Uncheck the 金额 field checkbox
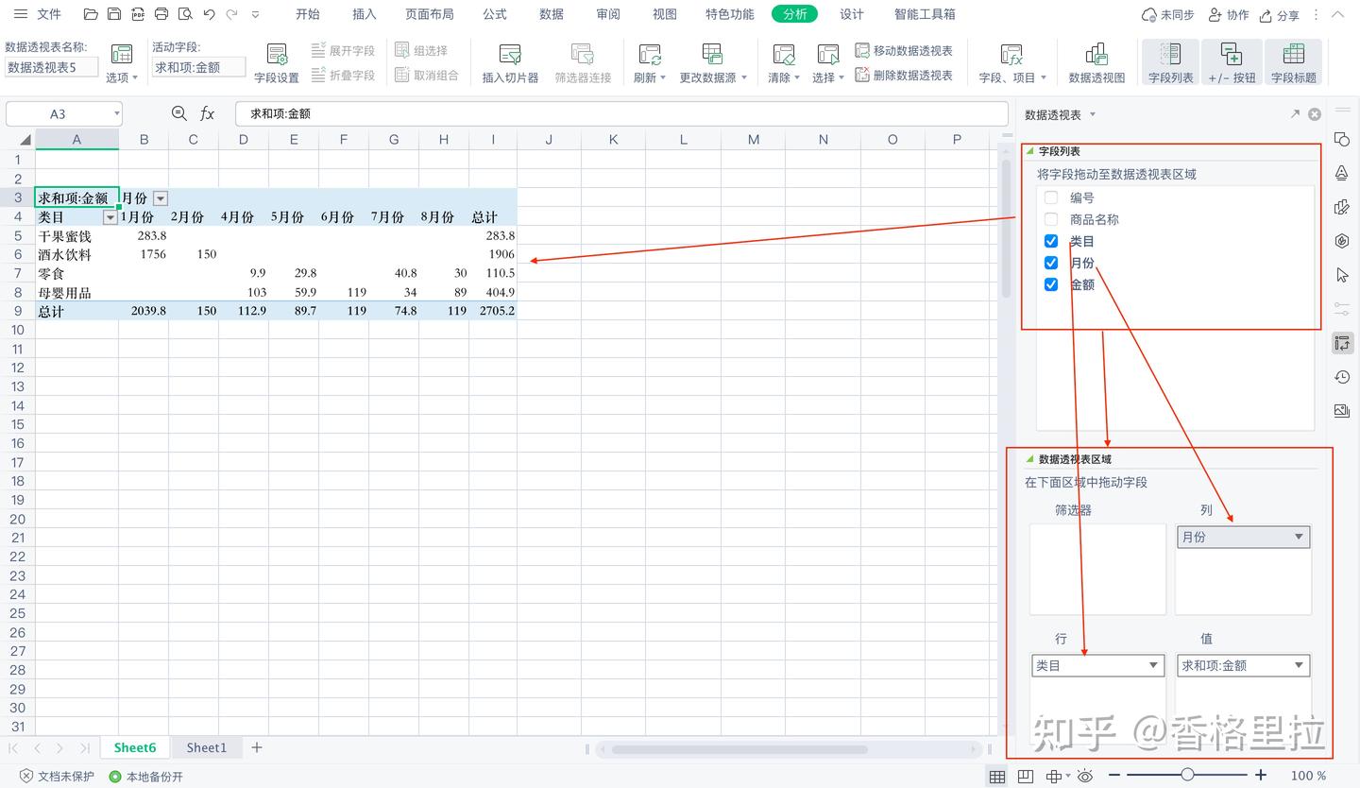This screenshot has height=788, width=1360. click(x=1051, y=284)
